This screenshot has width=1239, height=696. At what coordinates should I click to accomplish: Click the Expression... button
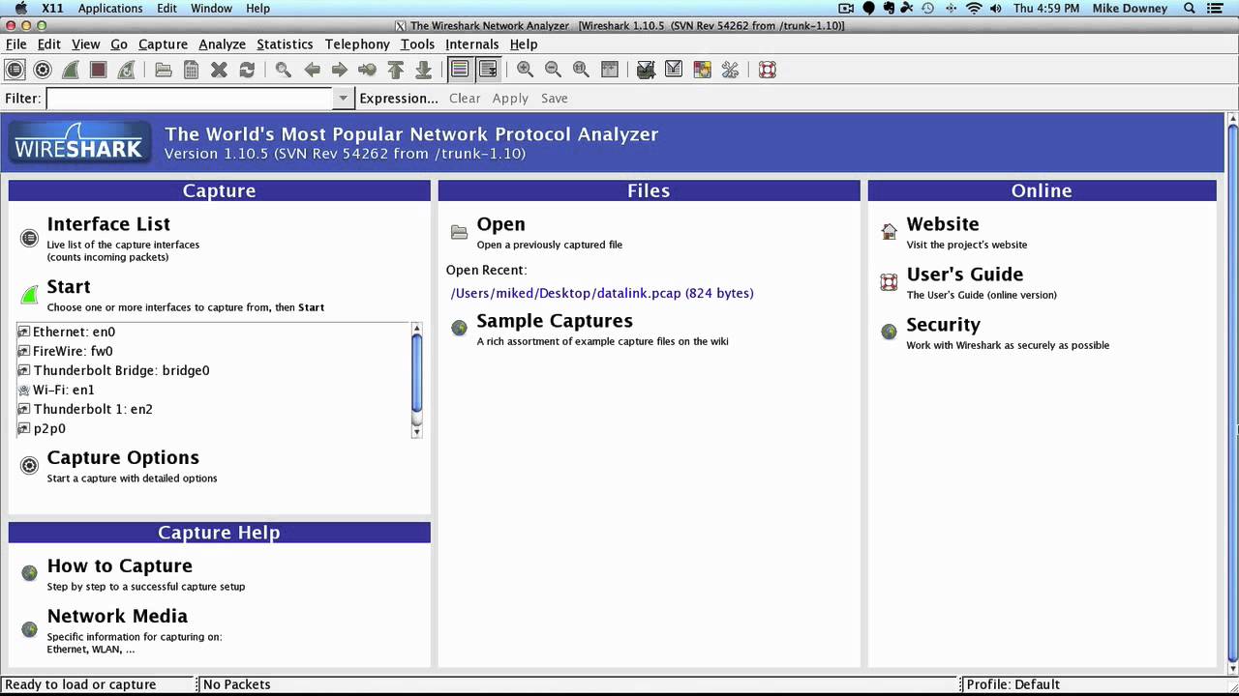399,99
